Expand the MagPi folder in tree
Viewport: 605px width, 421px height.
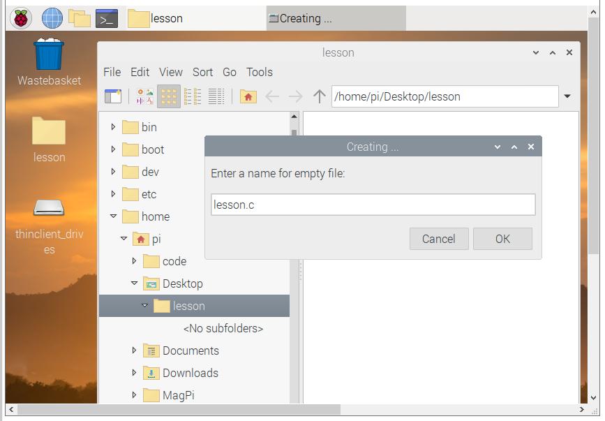134,394
